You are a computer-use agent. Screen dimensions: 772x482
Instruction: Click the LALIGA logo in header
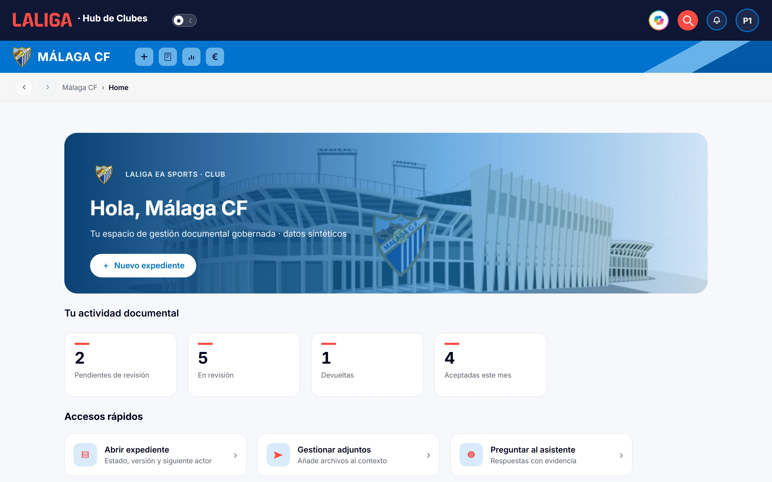[42, 20]
